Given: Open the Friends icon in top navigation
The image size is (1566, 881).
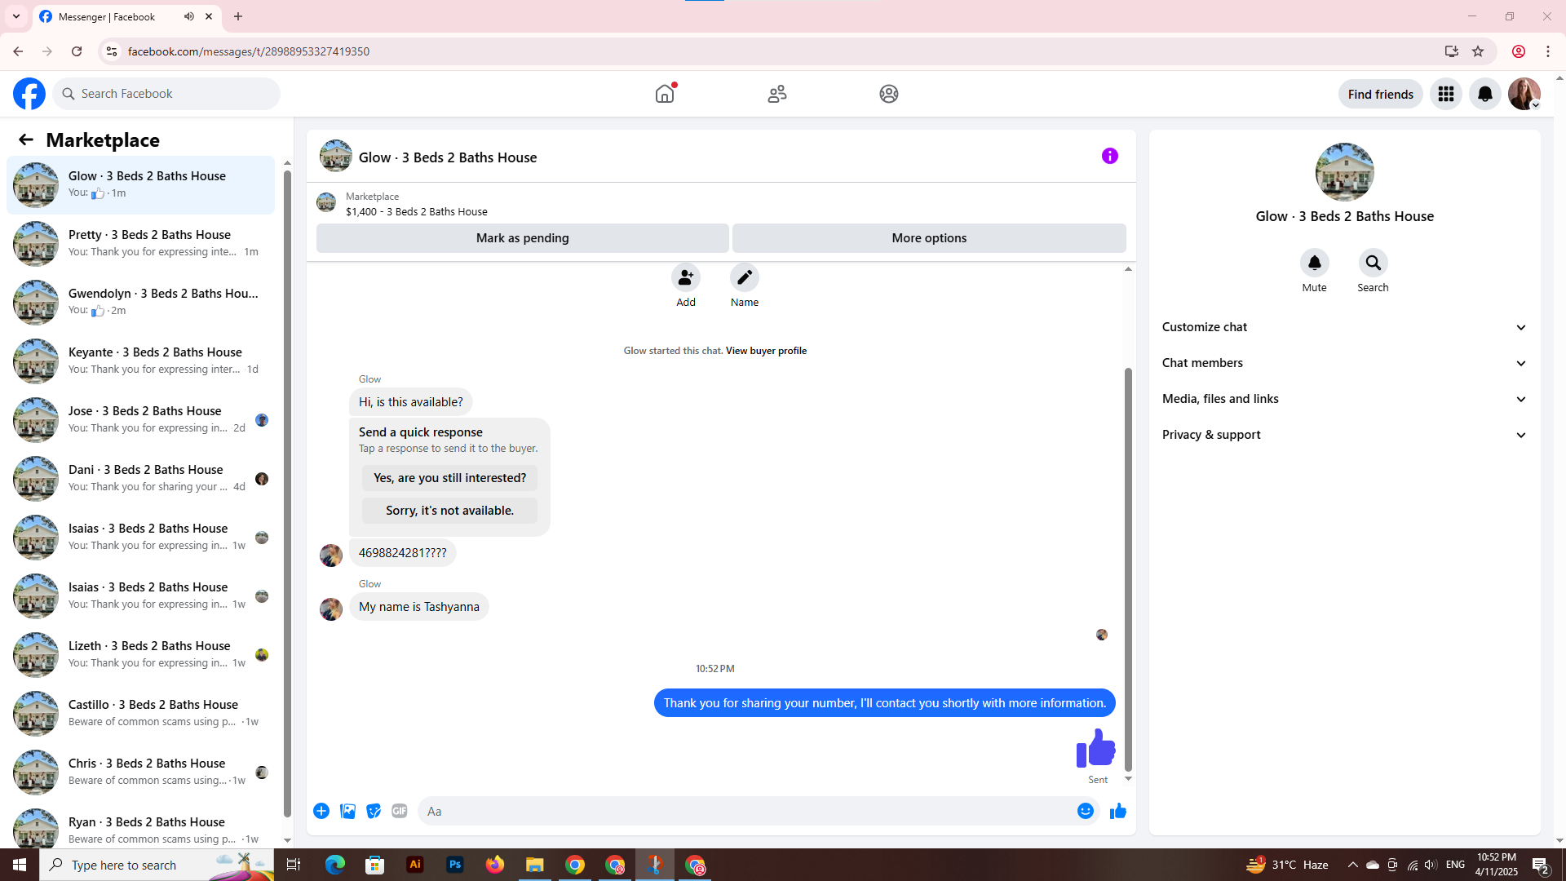Looking at the screenshot, I should (x=777, y=94).
